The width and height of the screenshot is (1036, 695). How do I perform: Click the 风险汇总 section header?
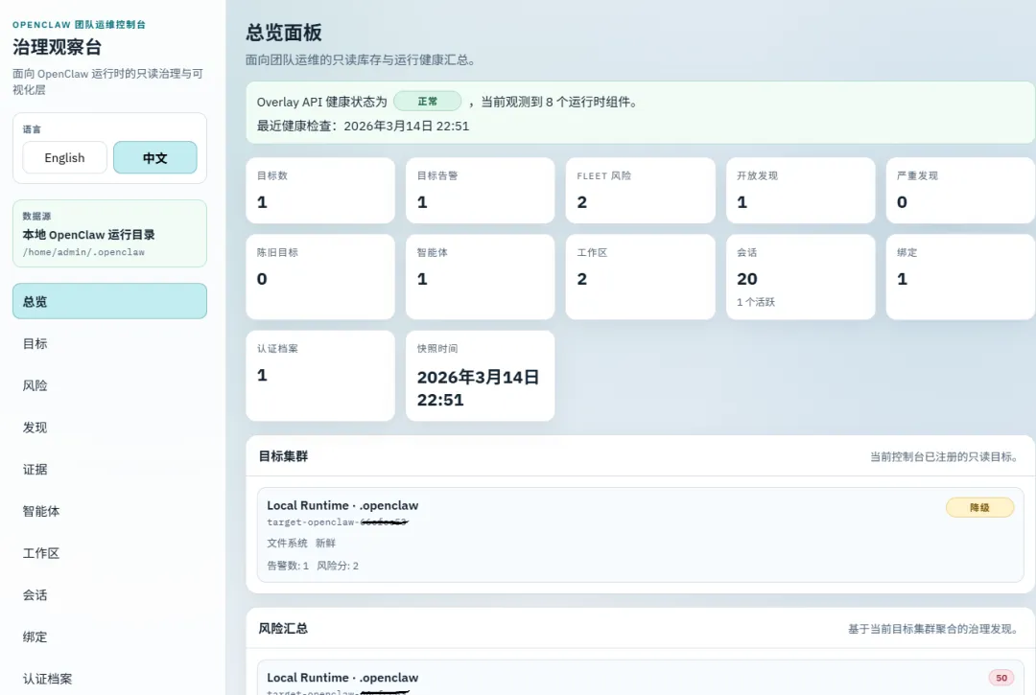[283, 628]
